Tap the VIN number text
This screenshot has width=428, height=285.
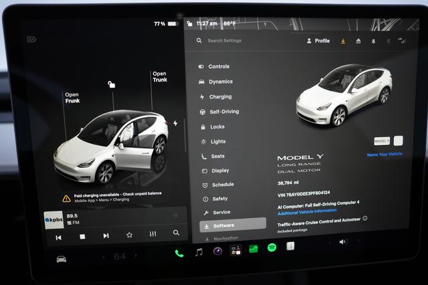pos(304,194)
